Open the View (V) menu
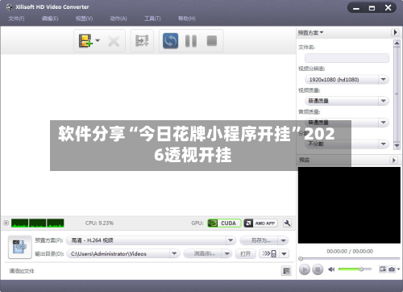The height and width of the screenshot is (292, 403). coord(84,19)
